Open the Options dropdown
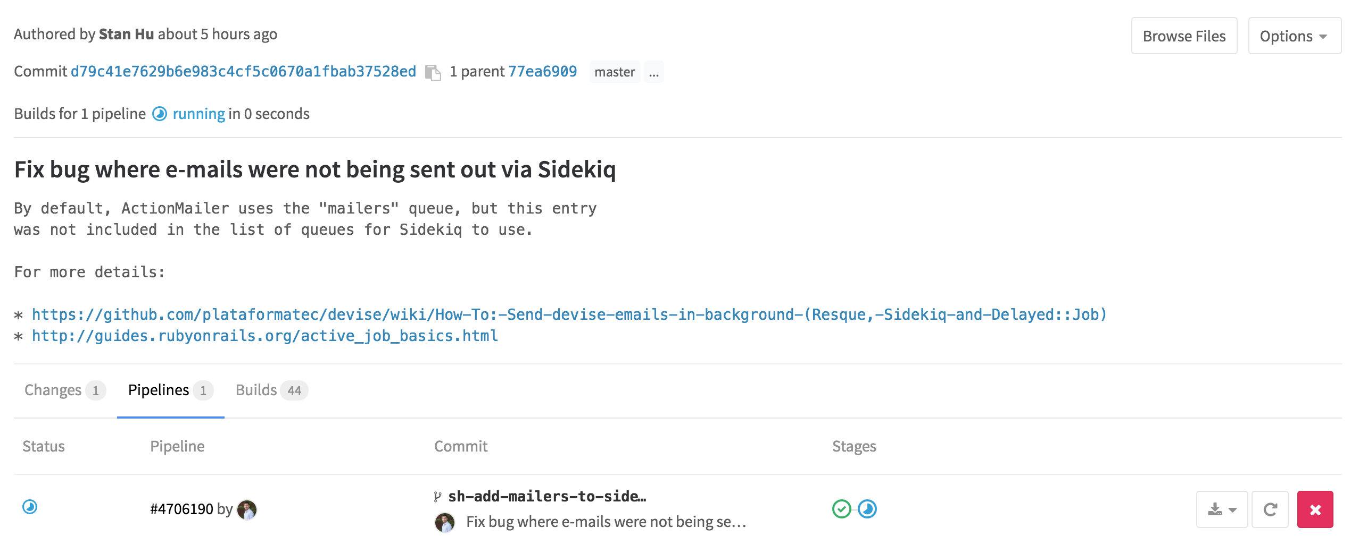The image size is (1359, 545). coord(1294,36)
